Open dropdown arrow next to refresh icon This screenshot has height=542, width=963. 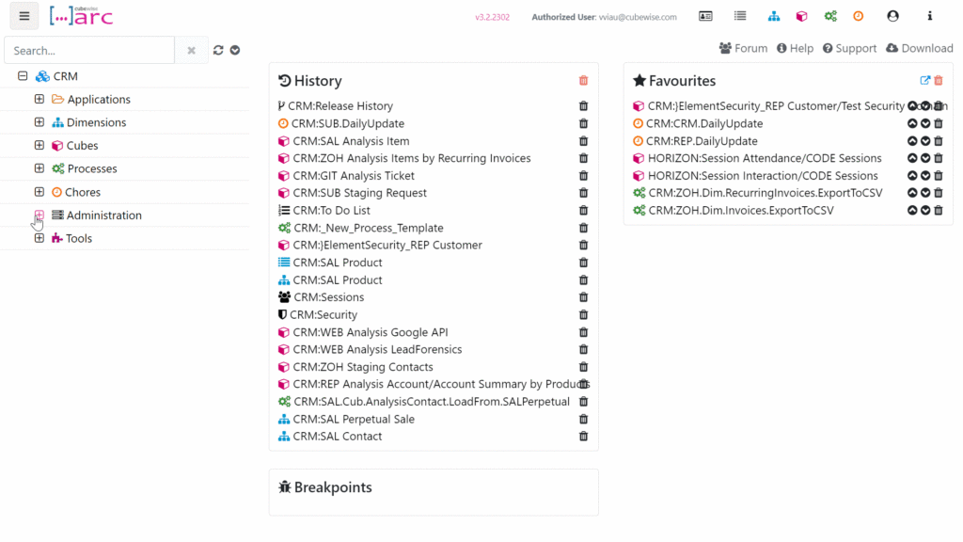(235, 50)
